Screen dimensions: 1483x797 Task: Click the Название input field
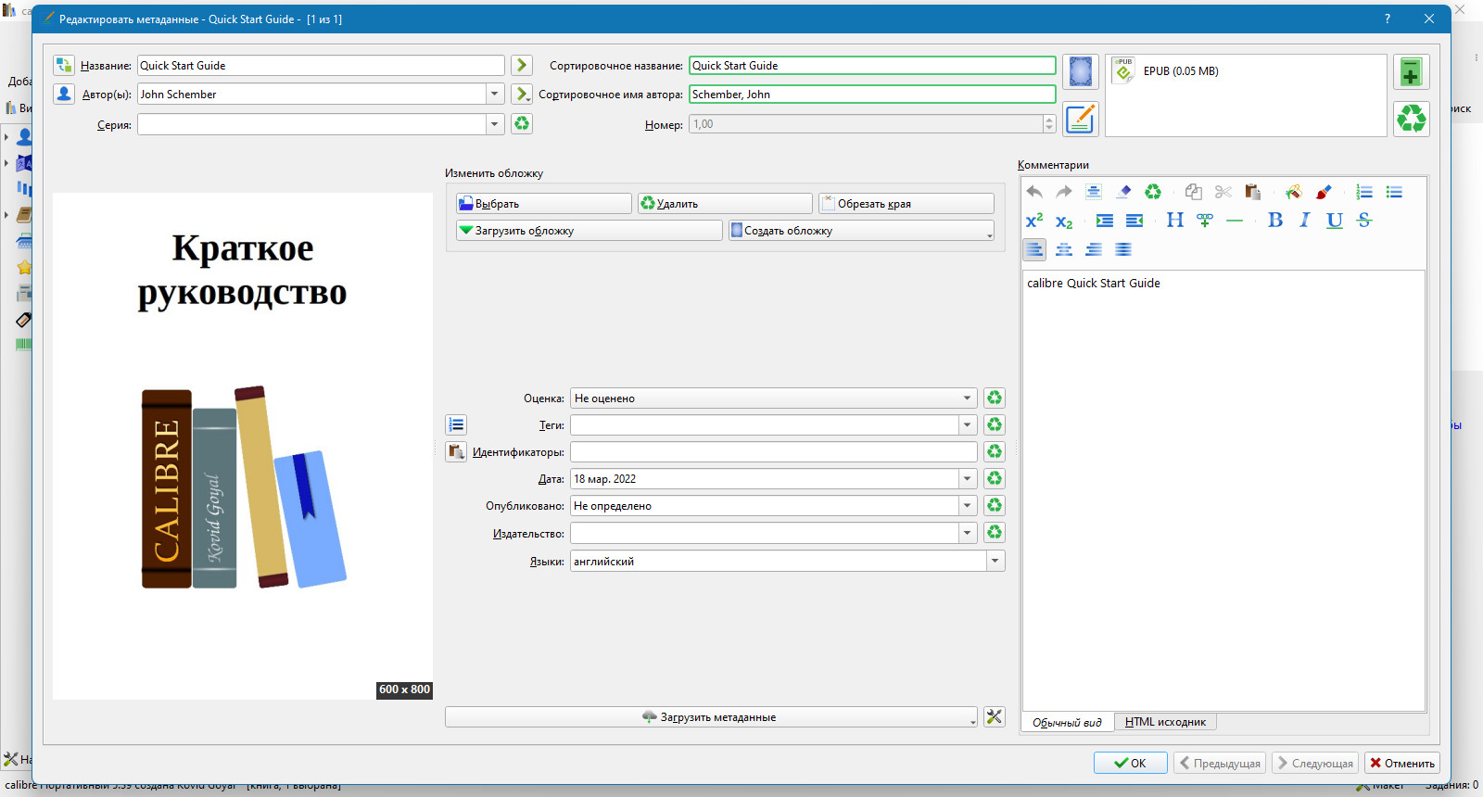coord(321,65)
